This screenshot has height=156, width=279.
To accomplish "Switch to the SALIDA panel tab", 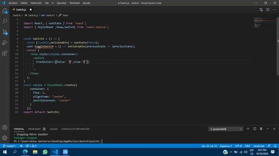I will pyautogui.click(x=54, y=129).
